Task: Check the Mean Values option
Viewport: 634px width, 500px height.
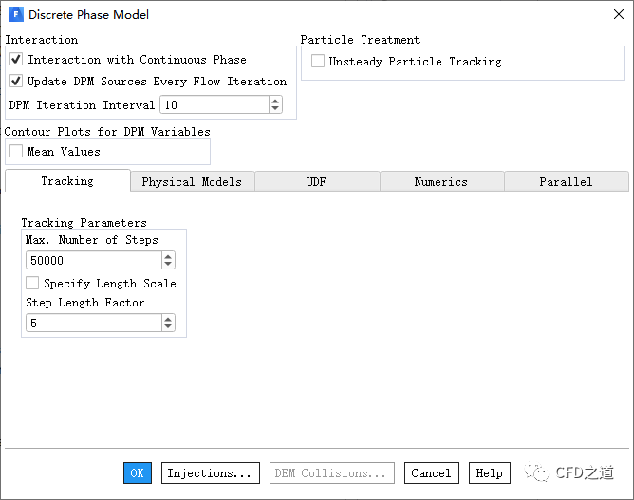Action: tap(16, 151)
